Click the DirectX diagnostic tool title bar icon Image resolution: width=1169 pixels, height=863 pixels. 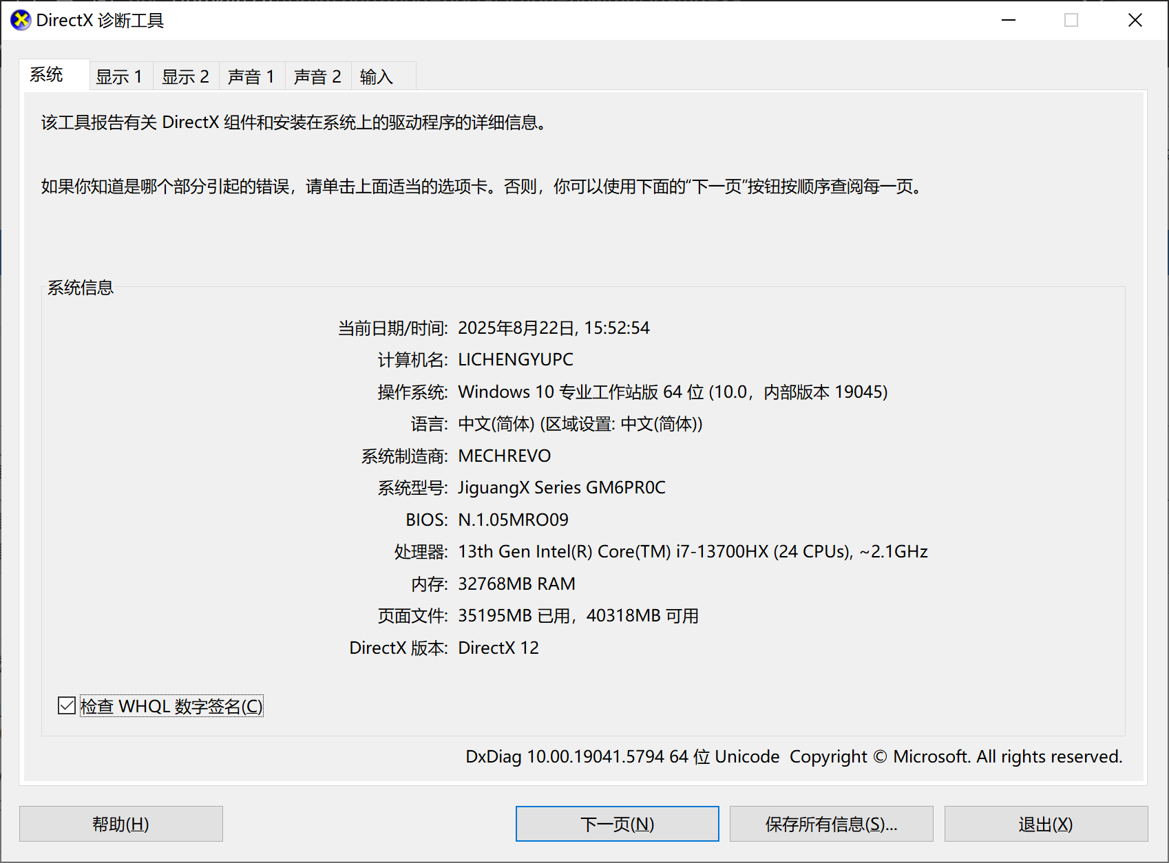(20, 20)
